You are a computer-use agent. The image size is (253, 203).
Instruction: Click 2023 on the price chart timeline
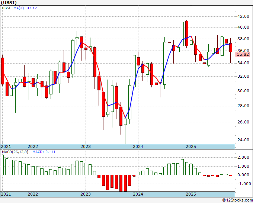86,146
